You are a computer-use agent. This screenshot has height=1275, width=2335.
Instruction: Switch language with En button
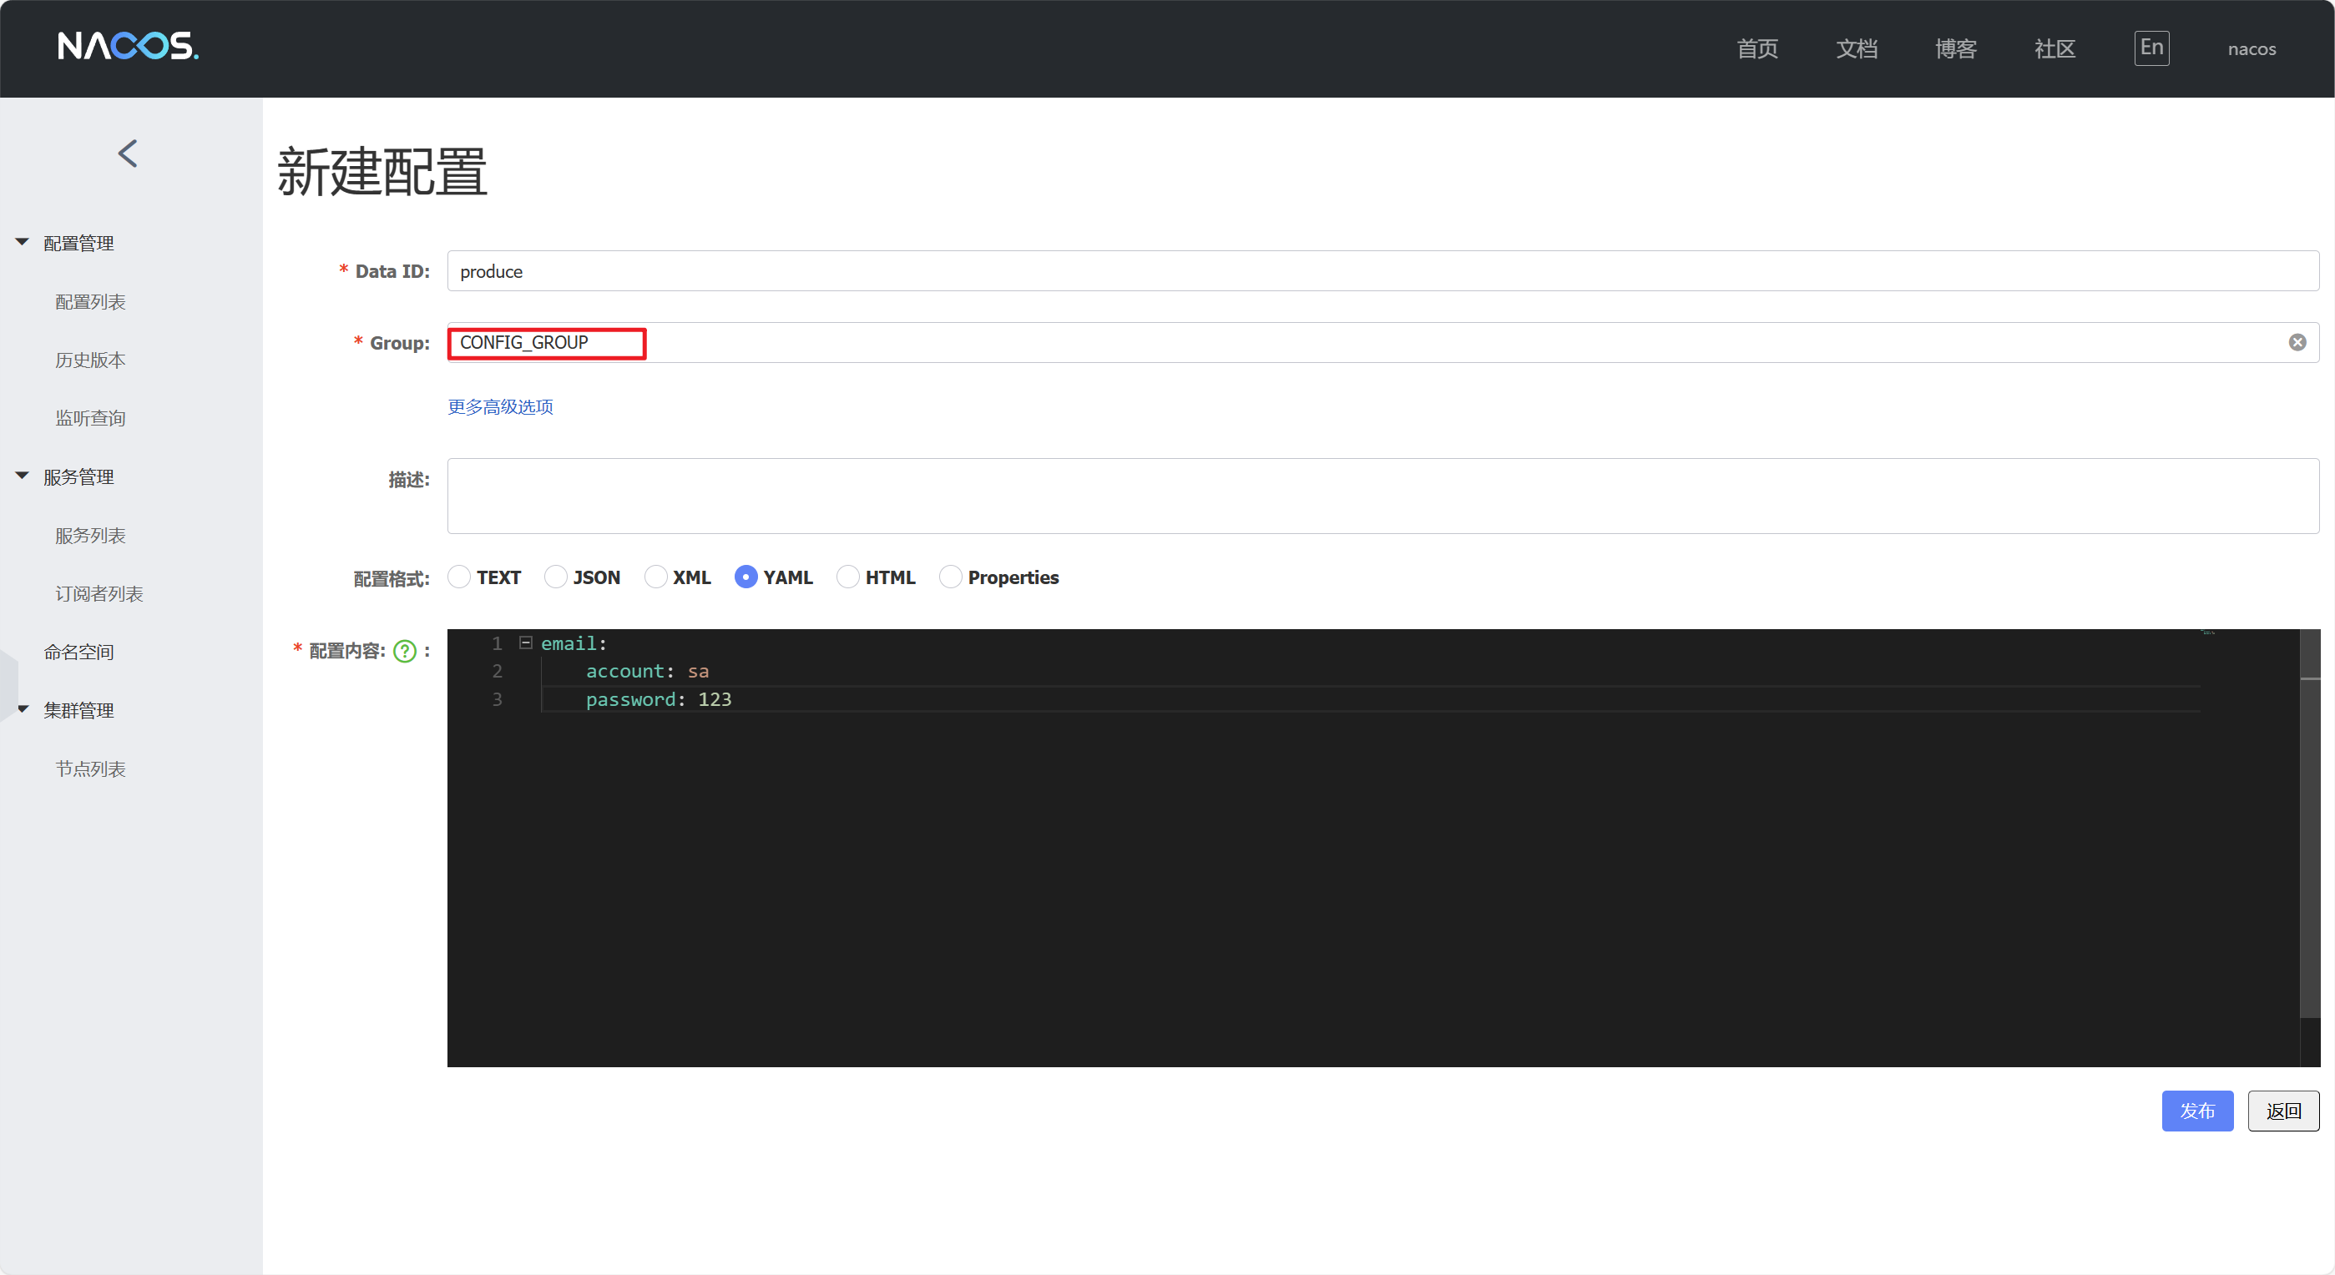pos(2151,48)
